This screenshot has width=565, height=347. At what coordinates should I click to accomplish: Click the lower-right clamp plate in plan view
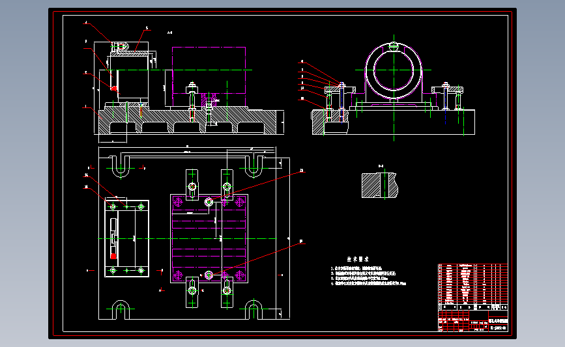tap(227, 292)
